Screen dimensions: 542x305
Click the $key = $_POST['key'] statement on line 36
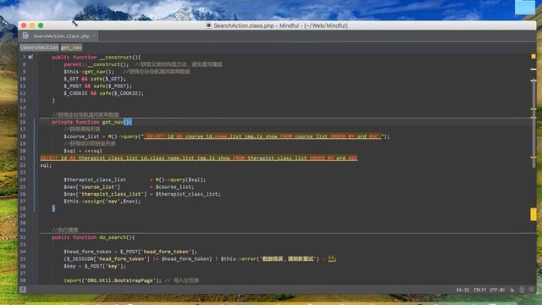(95, 266)
